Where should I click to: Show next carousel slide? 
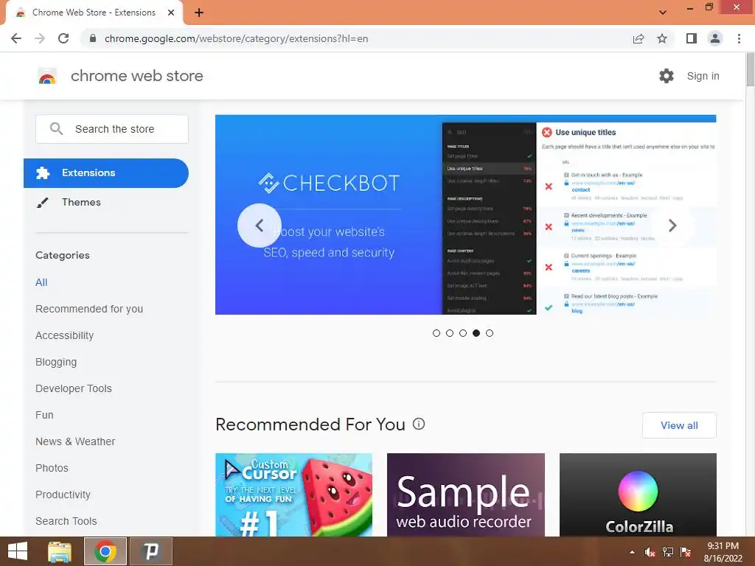pos(672,226)
